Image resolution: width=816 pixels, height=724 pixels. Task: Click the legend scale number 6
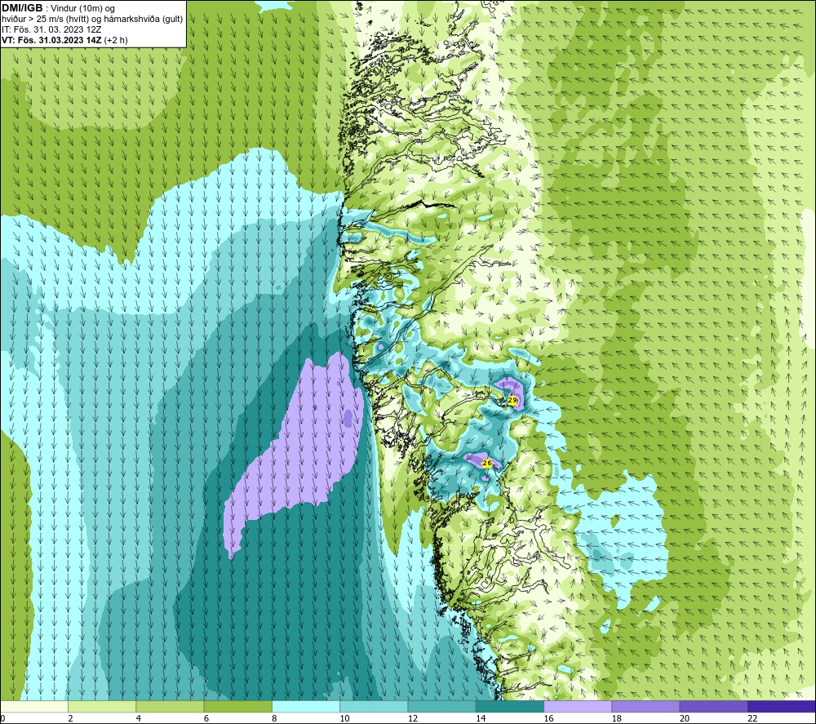tap(206, 719)
